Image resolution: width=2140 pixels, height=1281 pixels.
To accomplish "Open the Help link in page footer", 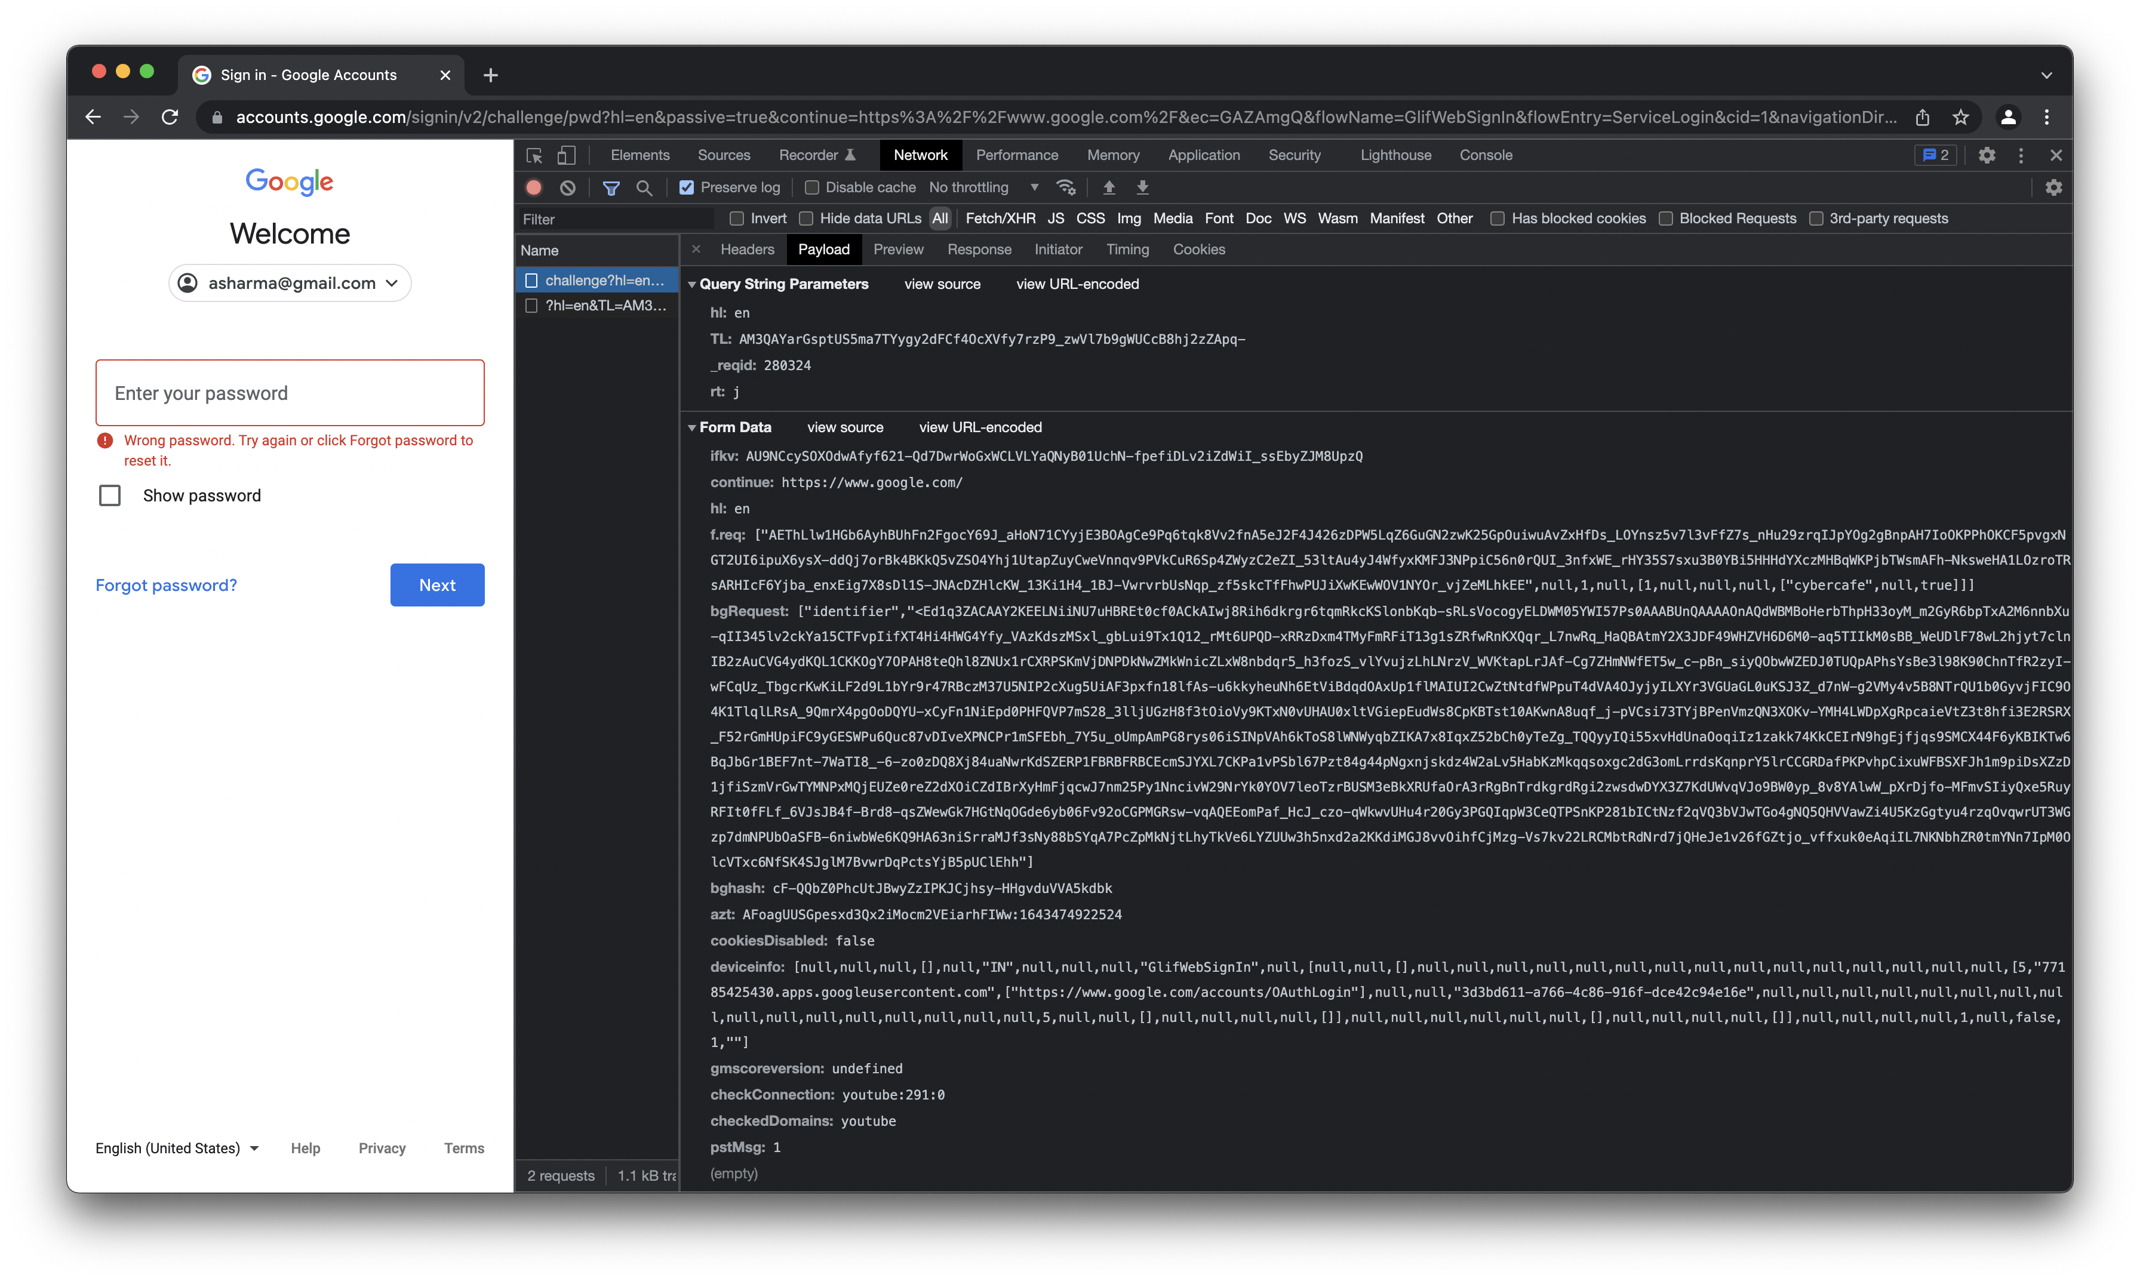I will pyautogui.click(x=306, y=1148).
